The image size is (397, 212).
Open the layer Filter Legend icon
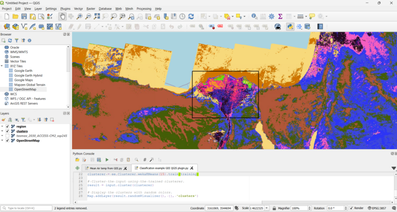coord(24,119)
